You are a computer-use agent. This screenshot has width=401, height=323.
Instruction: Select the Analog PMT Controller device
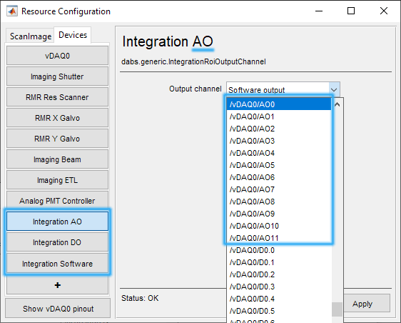57,201
